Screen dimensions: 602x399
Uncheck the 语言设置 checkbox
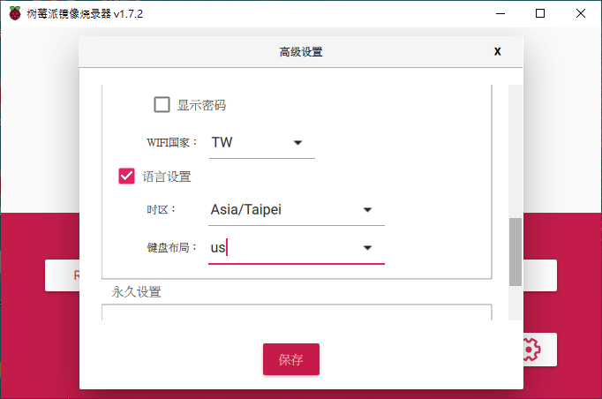click(x=126, y=177)
